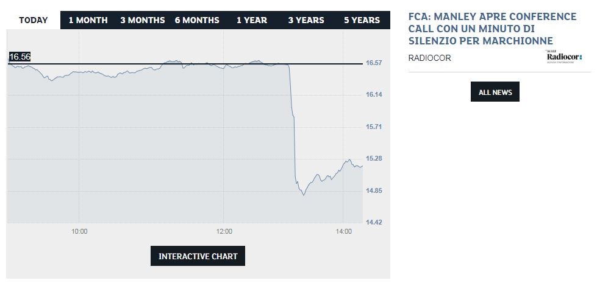
Task: Select the TODAY chart range tab
Action: (34, 20)
